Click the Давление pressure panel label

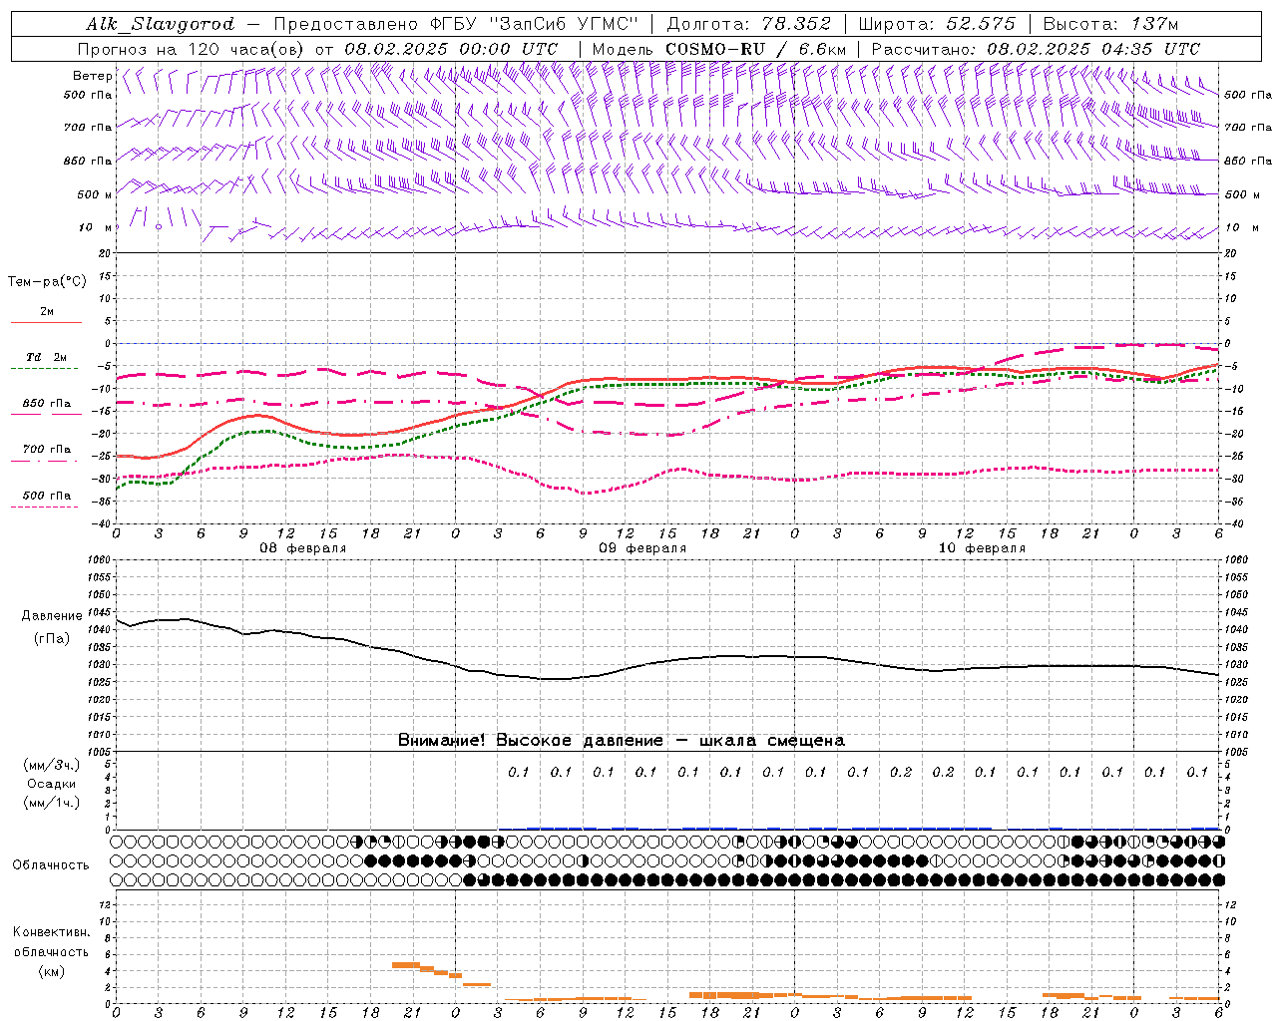(52, 616)
